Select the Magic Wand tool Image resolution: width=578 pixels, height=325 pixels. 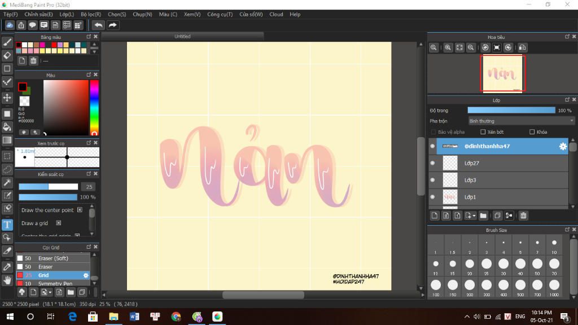click(7, 182)
